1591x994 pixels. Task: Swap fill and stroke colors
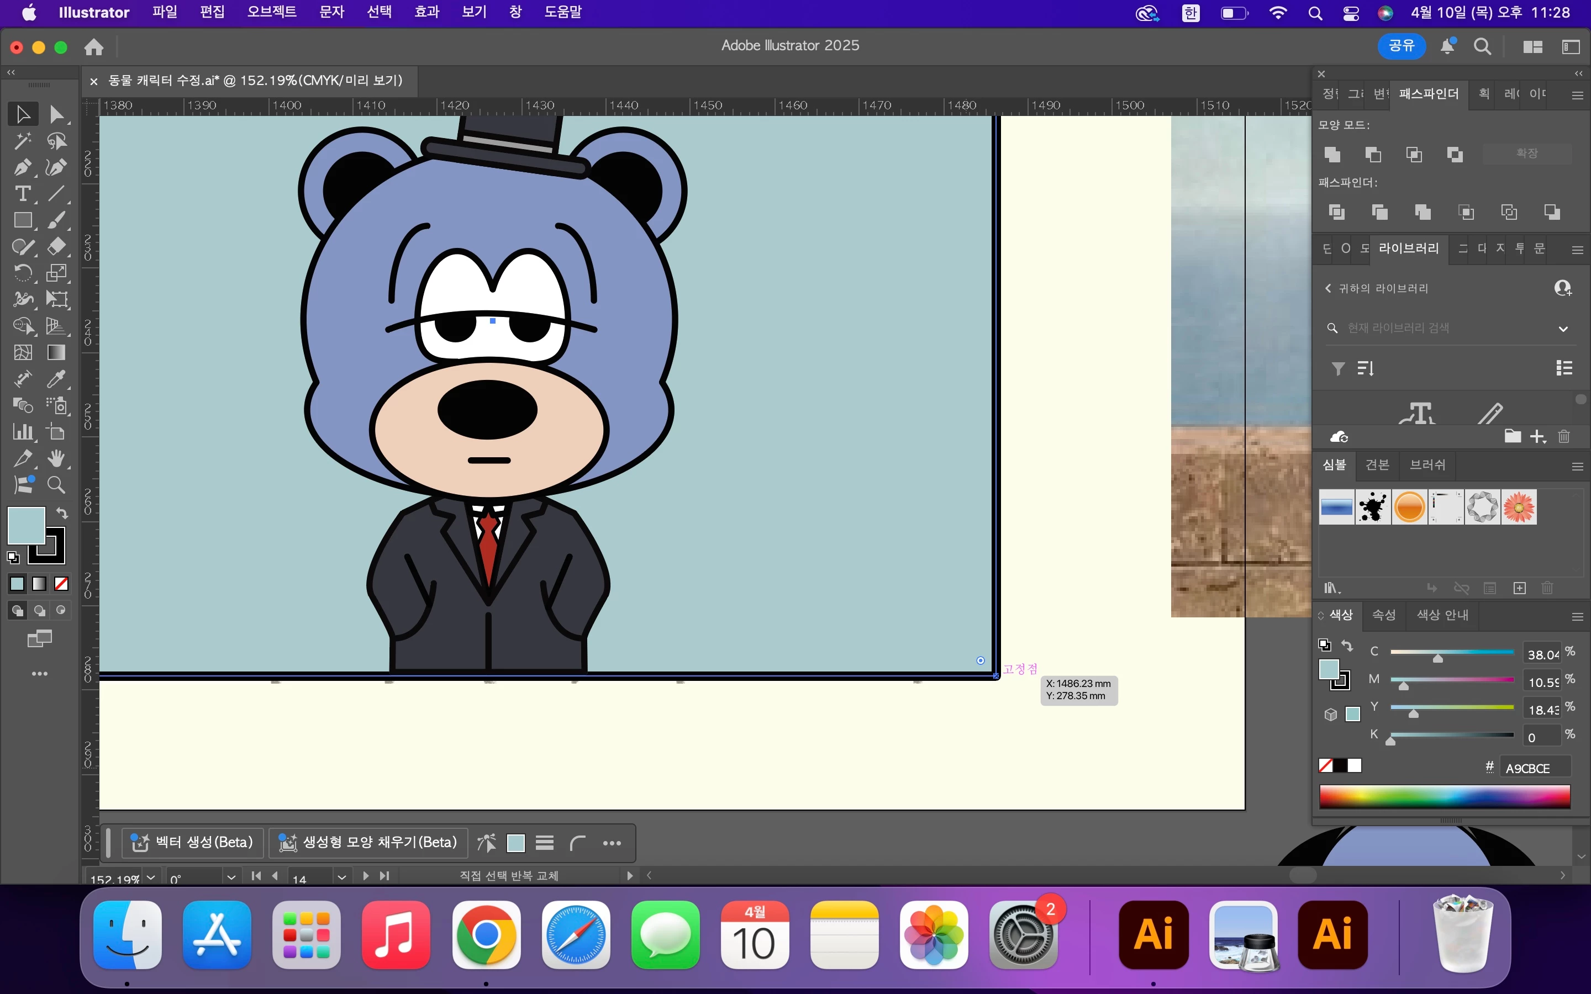click(x=62, y=513)
